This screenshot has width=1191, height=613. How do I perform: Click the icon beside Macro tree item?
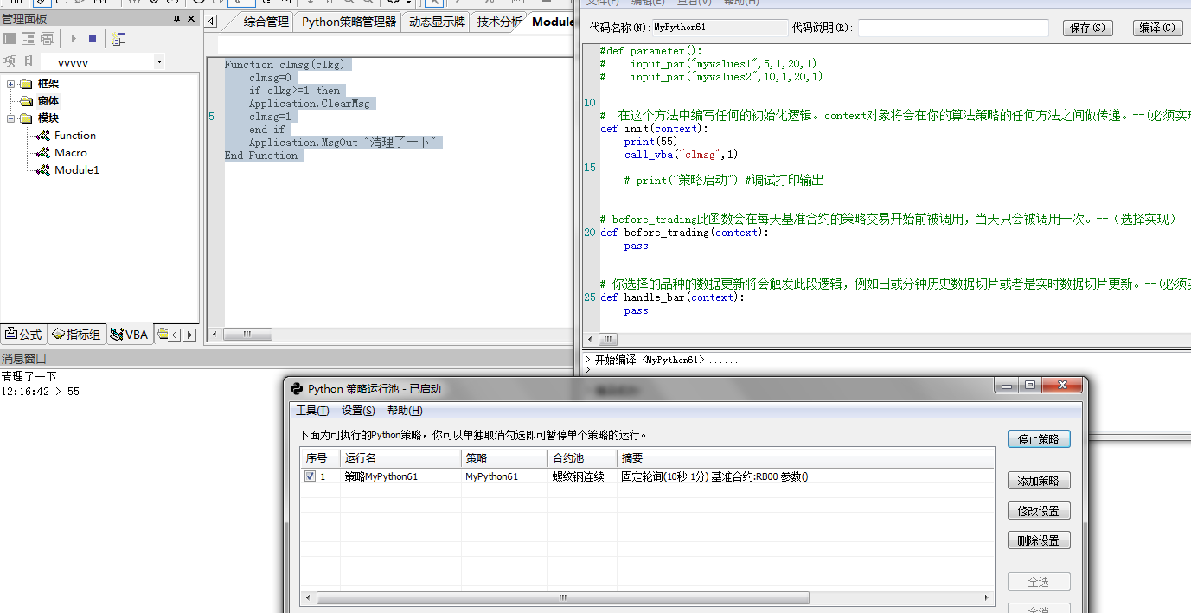click(x=43, y=153)
